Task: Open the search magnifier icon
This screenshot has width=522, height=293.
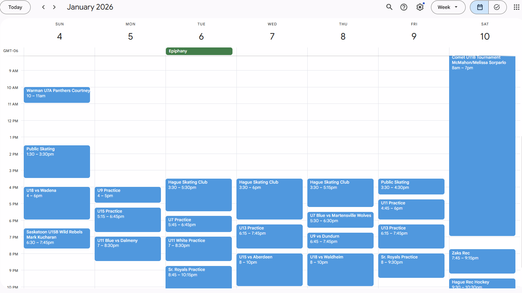Action: (389, 7)
